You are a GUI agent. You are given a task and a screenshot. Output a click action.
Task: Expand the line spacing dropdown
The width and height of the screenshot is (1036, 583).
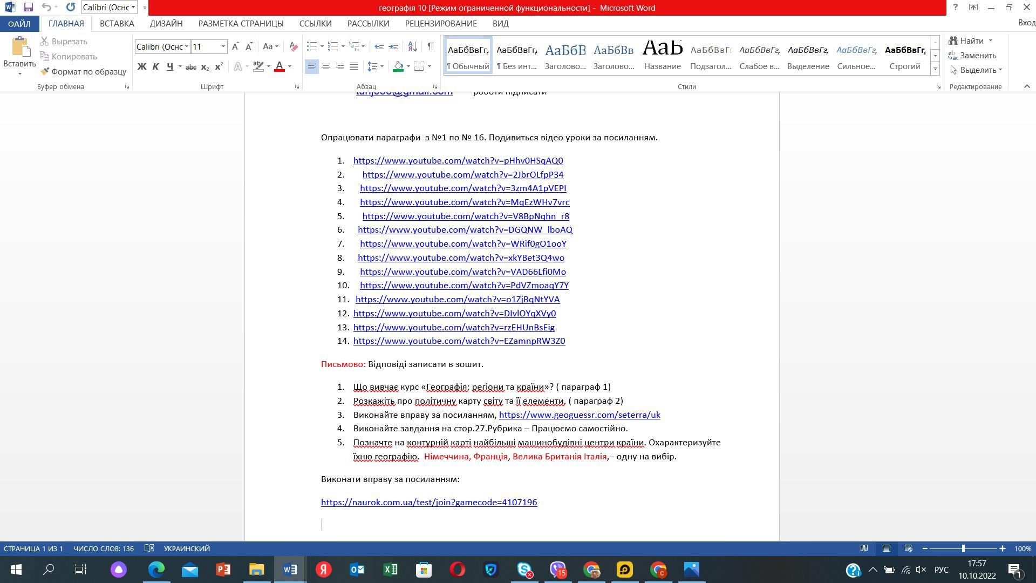pos(382,66)
